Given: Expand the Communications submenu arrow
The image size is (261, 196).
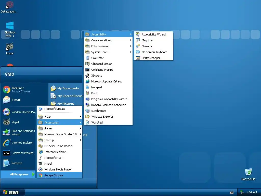Looking at the screenshot, I should [131, 40].
